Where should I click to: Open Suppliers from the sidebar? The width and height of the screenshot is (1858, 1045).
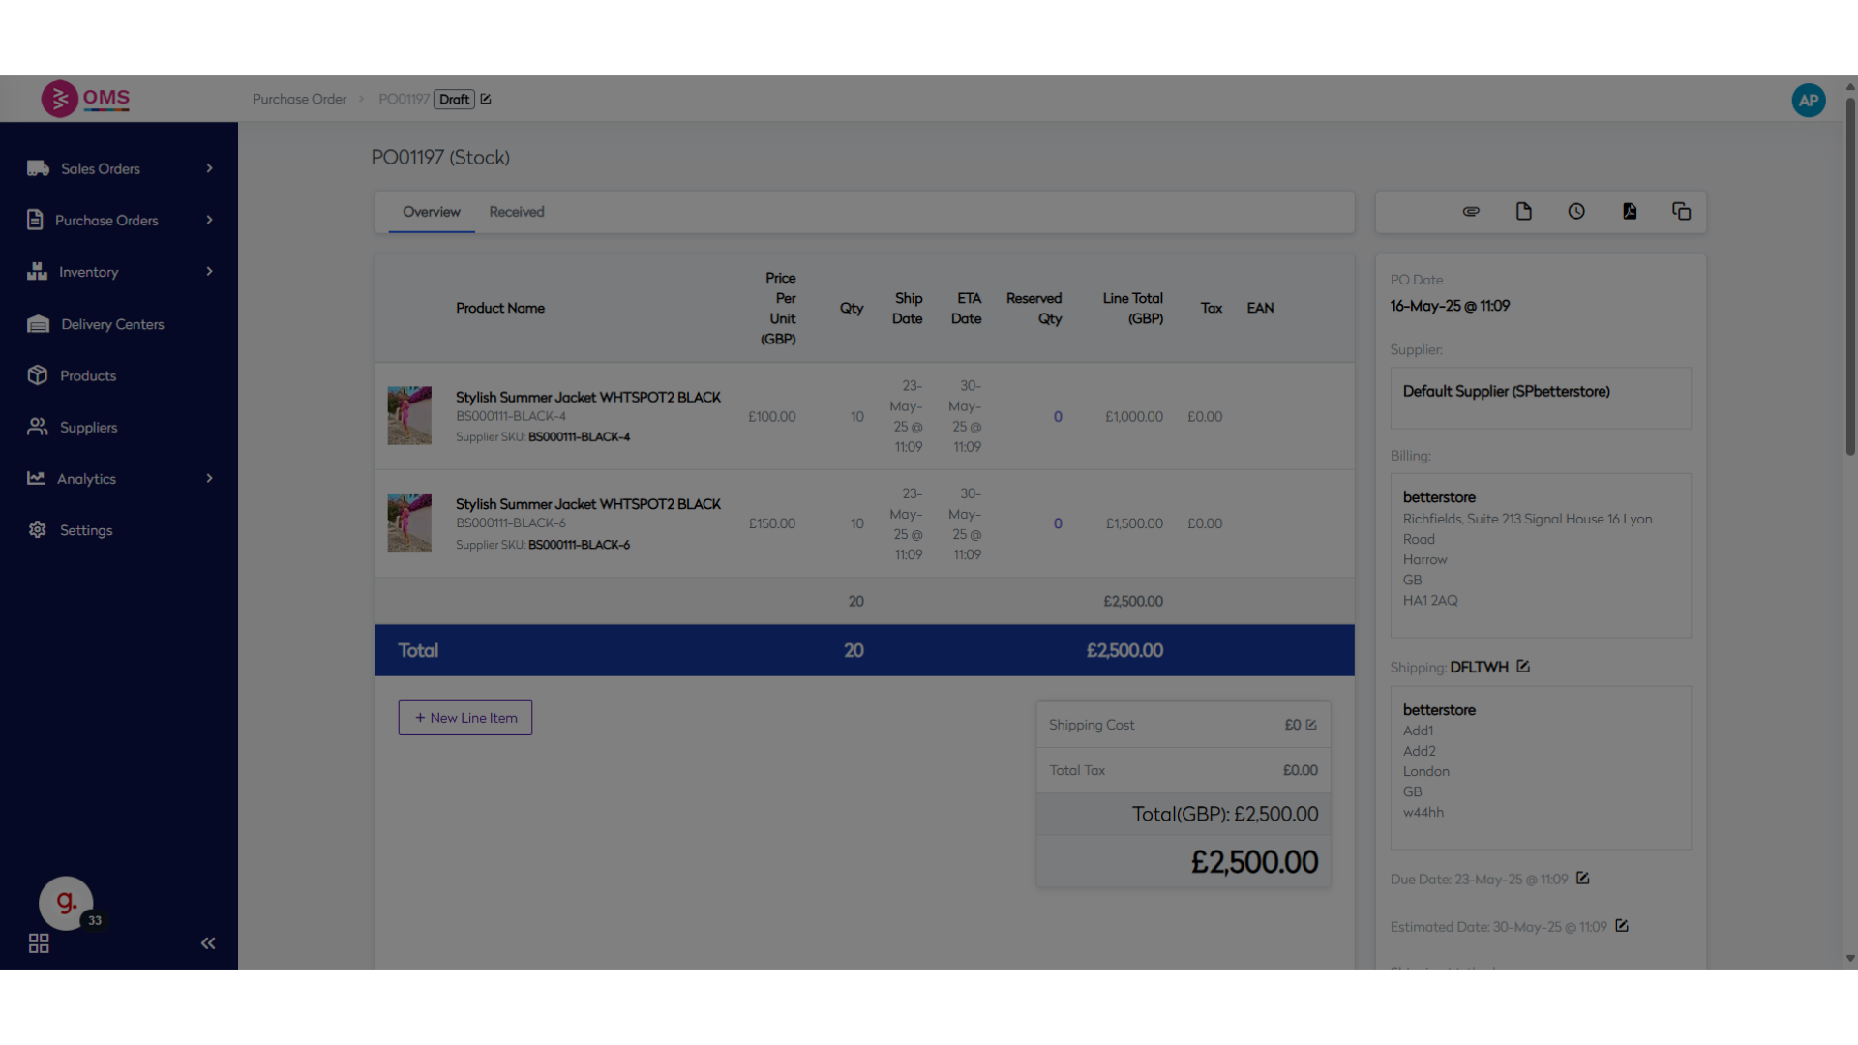[88, 428]
